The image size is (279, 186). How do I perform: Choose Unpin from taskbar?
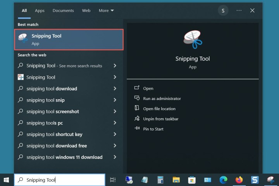160,119
